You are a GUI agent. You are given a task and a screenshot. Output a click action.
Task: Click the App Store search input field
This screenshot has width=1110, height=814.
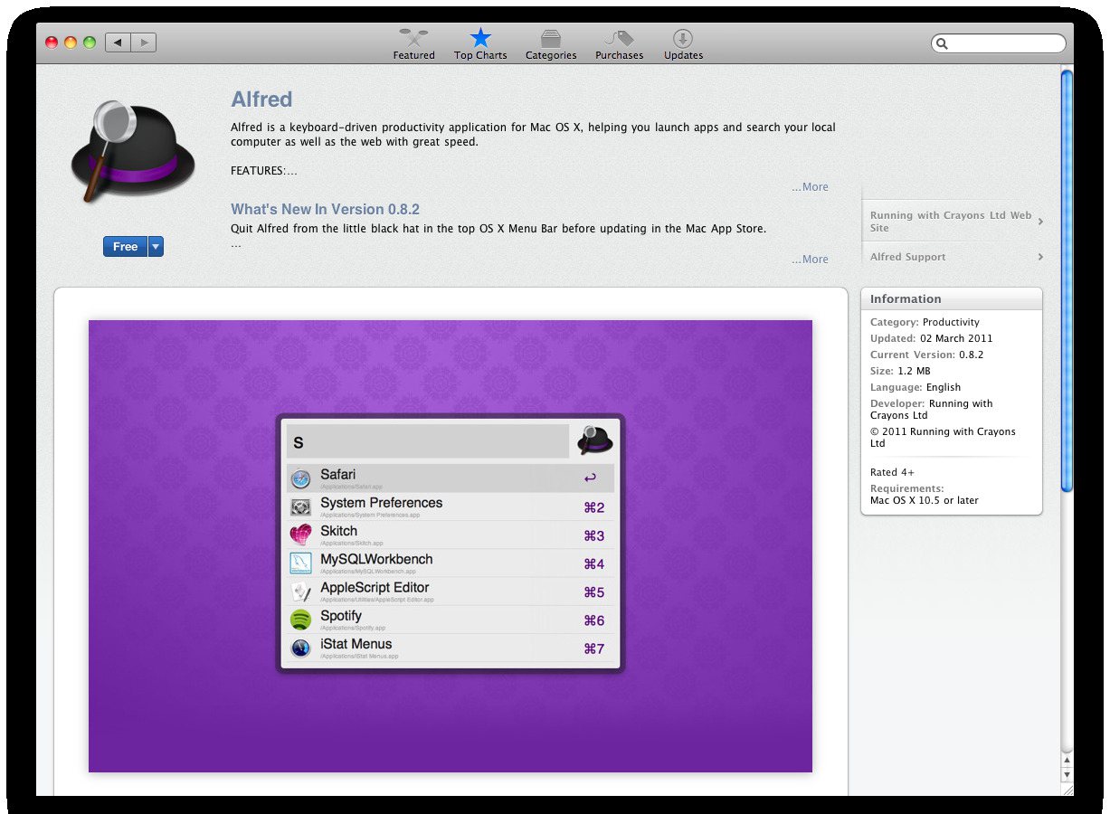pyautogui.click(x=999, y=43)
